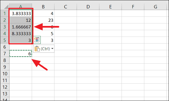169x101 pixels.
Task: Click copied cell A7 containing 6
Action: tap(21, 54)
